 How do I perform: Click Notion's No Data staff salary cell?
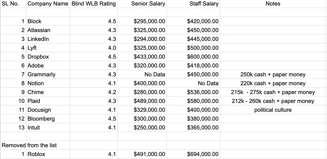208,83
